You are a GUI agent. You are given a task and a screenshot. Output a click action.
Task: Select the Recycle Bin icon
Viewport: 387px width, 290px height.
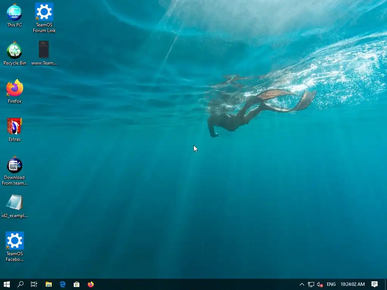(x=15, y=53)
